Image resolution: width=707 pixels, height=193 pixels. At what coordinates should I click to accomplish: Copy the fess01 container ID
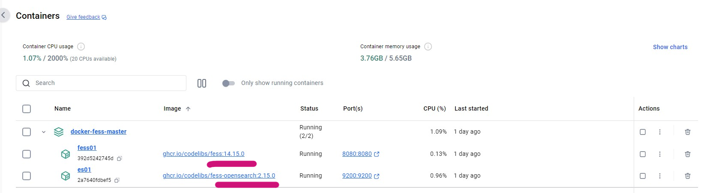click(x=120, y=158)
